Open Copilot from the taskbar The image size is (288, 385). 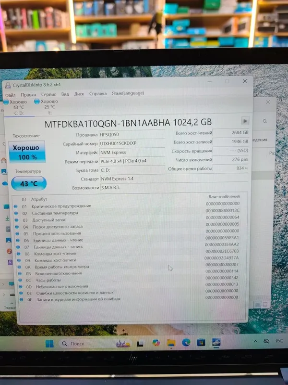coord(156,343)
